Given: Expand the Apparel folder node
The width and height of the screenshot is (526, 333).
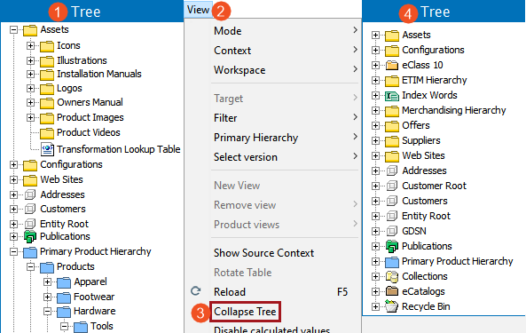Looking at the screenshot, I should tap(47, 282).
